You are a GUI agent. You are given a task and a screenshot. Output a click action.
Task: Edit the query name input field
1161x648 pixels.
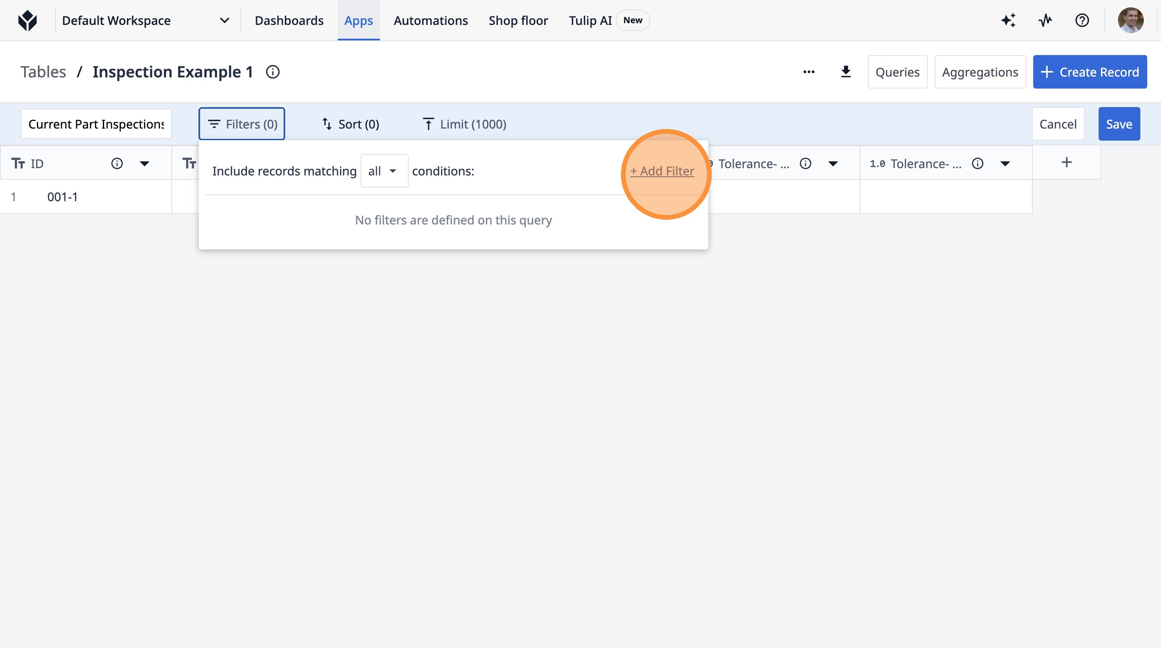[x=96, y=124]
